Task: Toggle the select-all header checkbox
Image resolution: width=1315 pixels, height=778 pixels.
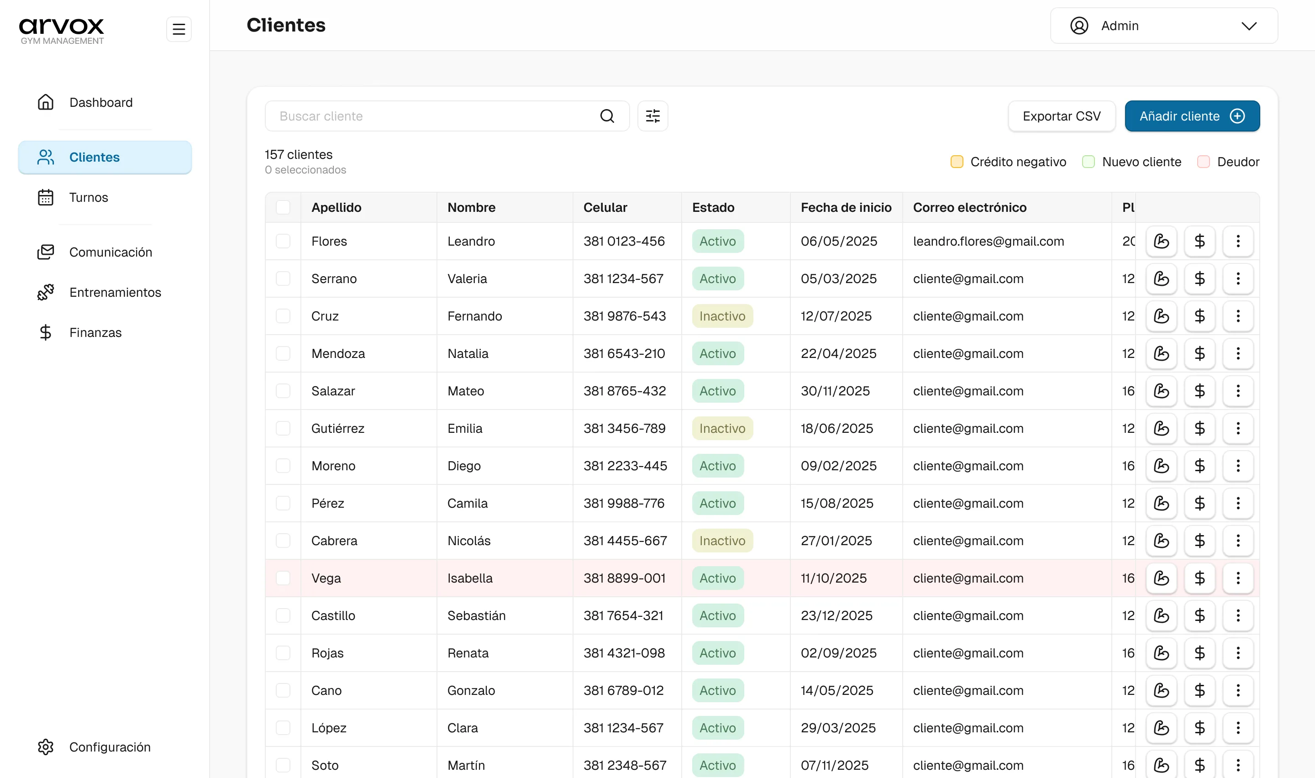Action: tap(283, 208)
